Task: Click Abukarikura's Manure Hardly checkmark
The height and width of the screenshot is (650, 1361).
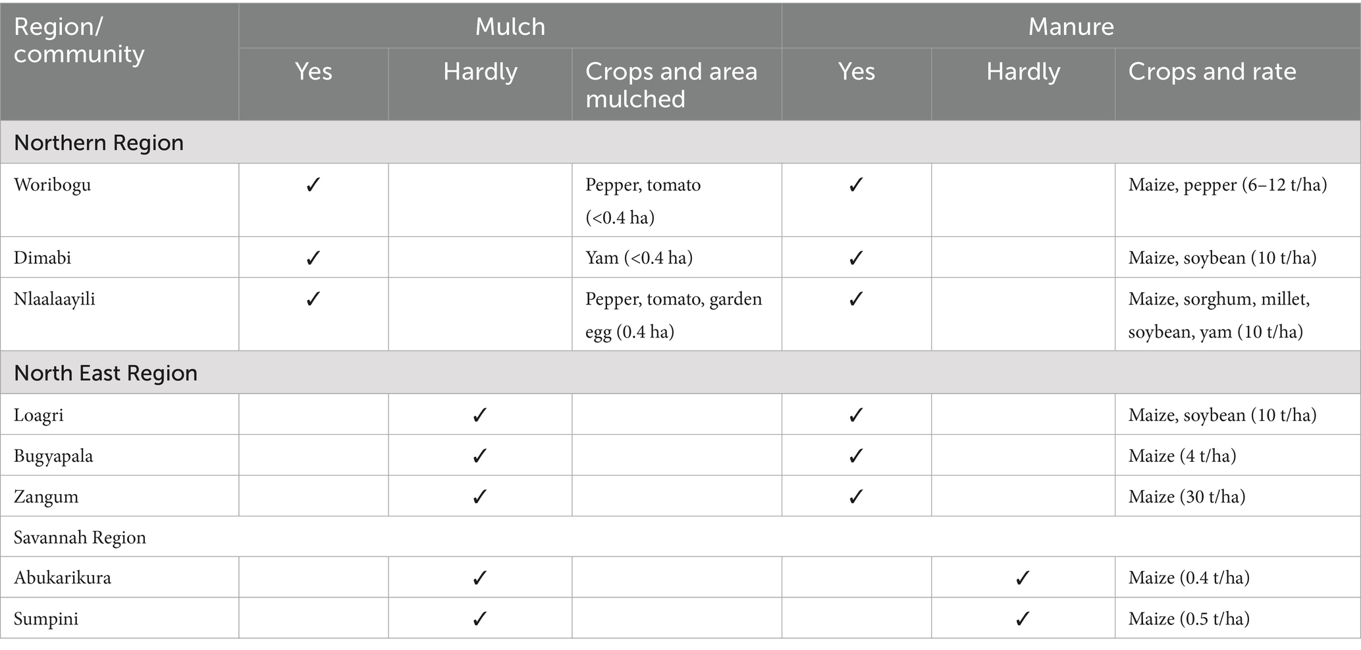Action: [x=1022, y=578]
